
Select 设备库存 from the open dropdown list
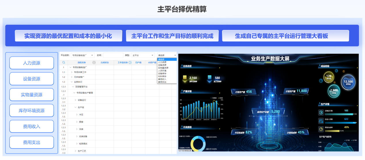[163, 73]
